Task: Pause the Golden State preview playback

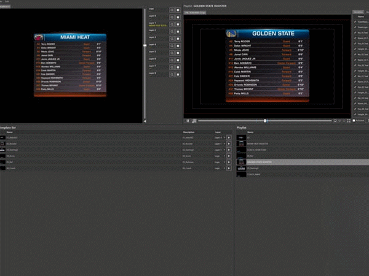Action: pos(188,121)
